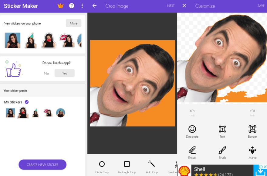Answer Yes to 'Do you like this app?'

click(x=65, y=73)
